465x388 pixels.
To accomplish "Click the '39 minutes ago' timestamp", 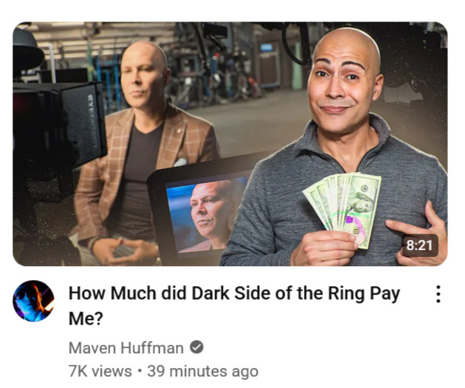I will (203, 371).
